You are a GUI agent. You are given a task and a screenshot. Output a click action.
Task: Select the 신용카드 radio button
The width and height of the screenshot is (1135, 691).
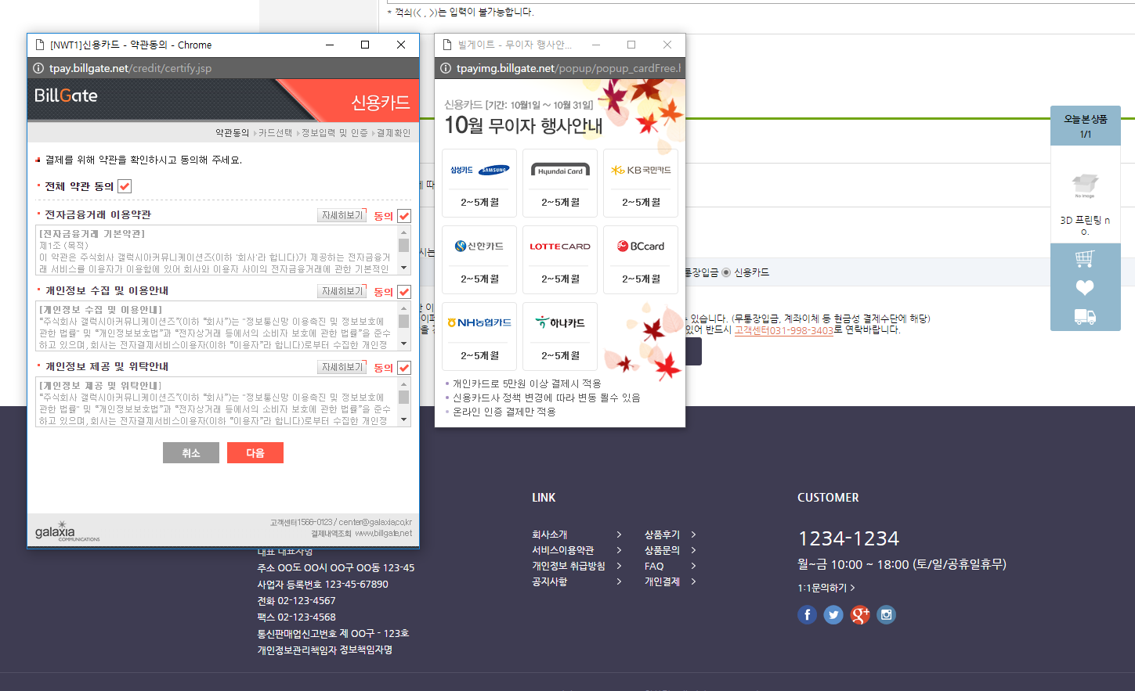coord(726,272)
